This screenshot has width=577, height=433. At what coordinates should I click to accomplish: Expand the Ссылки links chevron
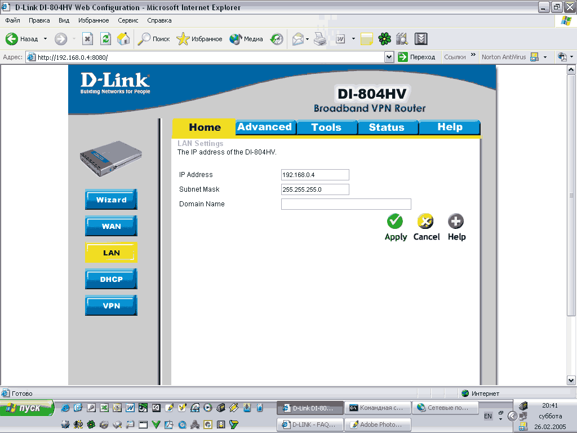point(473,55)
